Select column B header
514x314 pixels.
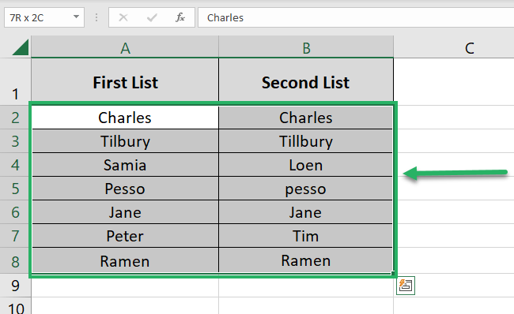tap(306, 47)
